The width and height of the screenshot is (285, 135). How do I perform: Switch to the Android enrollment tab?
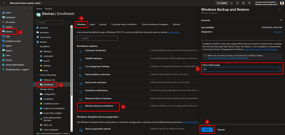(x=103, y=24)
